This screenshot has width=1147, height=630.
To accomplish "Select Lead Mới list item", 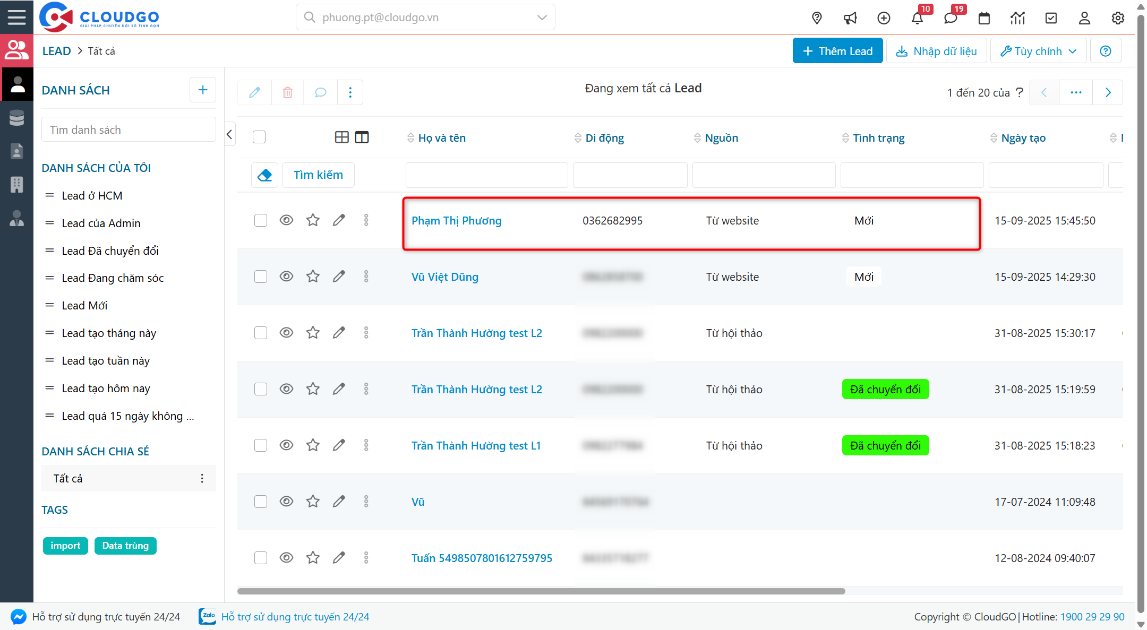I will (84, 306).
